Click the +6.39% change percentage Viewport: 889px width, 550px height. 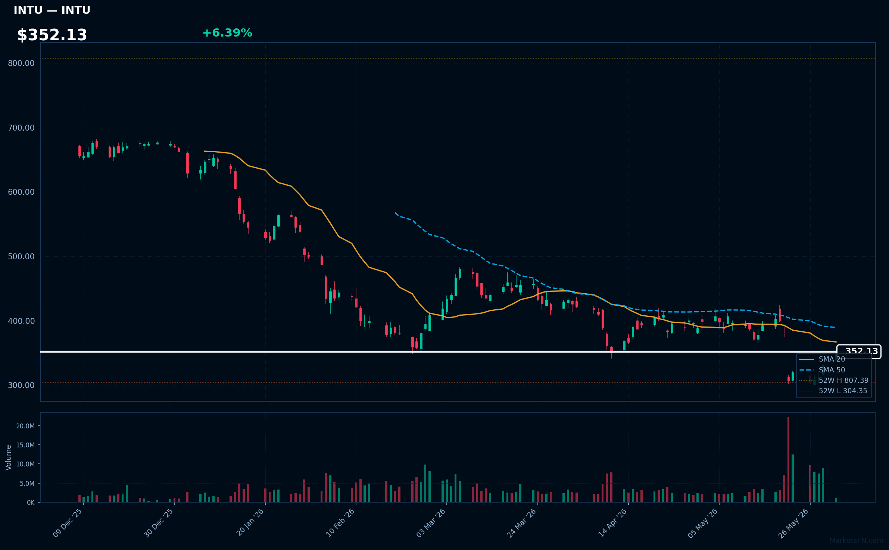point(227,33)
